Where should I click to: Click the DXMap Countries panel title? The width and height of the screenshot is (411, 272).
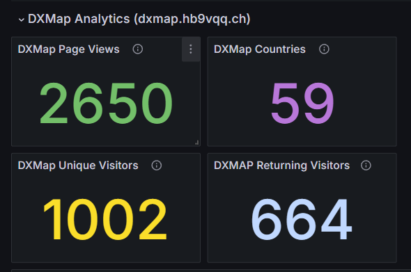(260, 49)
